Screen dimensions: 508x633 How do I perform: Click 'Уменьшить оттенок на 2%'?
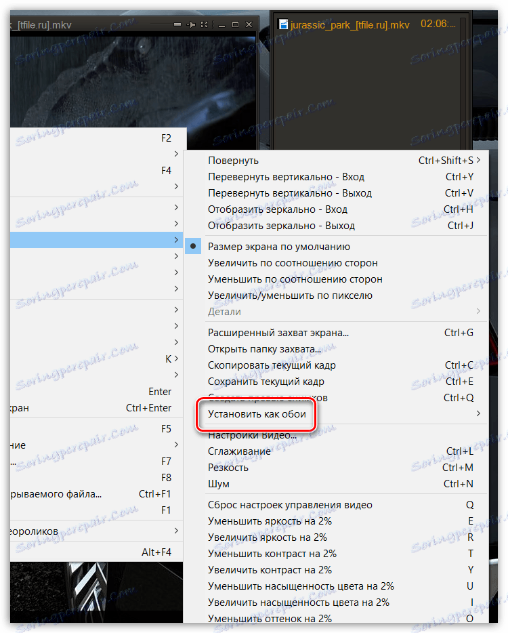[x=336, y=619]
